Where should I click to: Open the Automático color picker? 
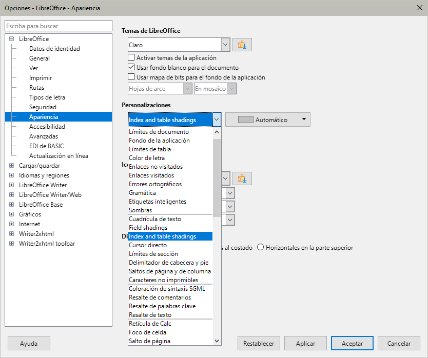point(268,120)
